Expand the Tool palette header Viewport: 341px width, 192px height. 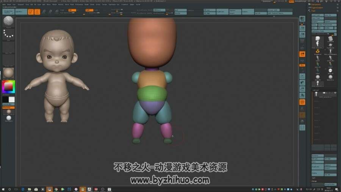coord(313,11)
